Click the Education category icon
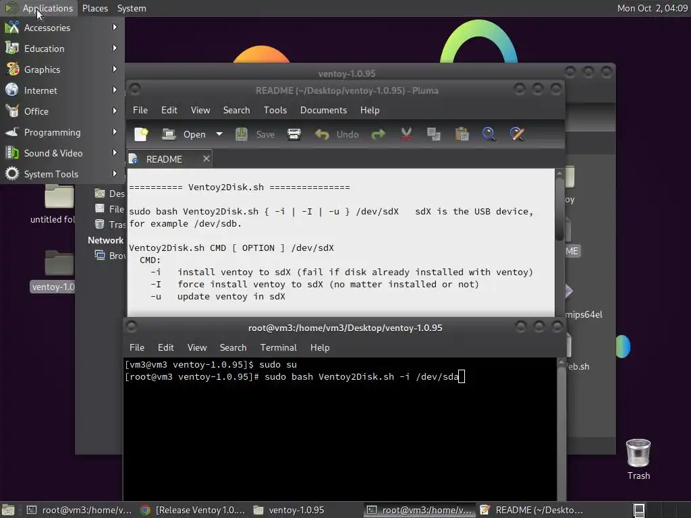 [12, 48]
